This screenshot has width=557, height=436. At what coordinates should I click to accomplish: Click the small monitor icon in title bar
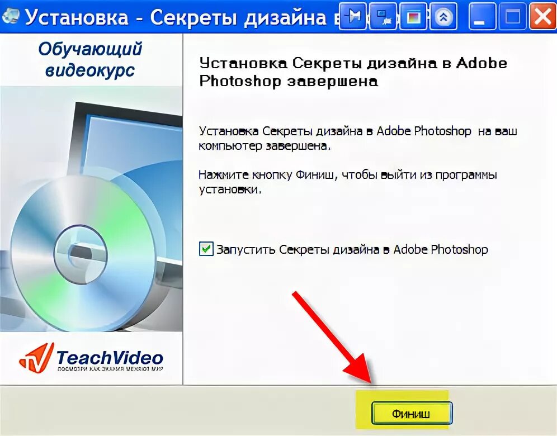(x=383, y=16)
